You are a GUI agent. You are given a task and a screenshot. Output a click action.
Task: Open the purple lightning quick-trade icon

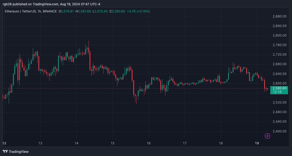pyautogui.click(x=267, y=136)
